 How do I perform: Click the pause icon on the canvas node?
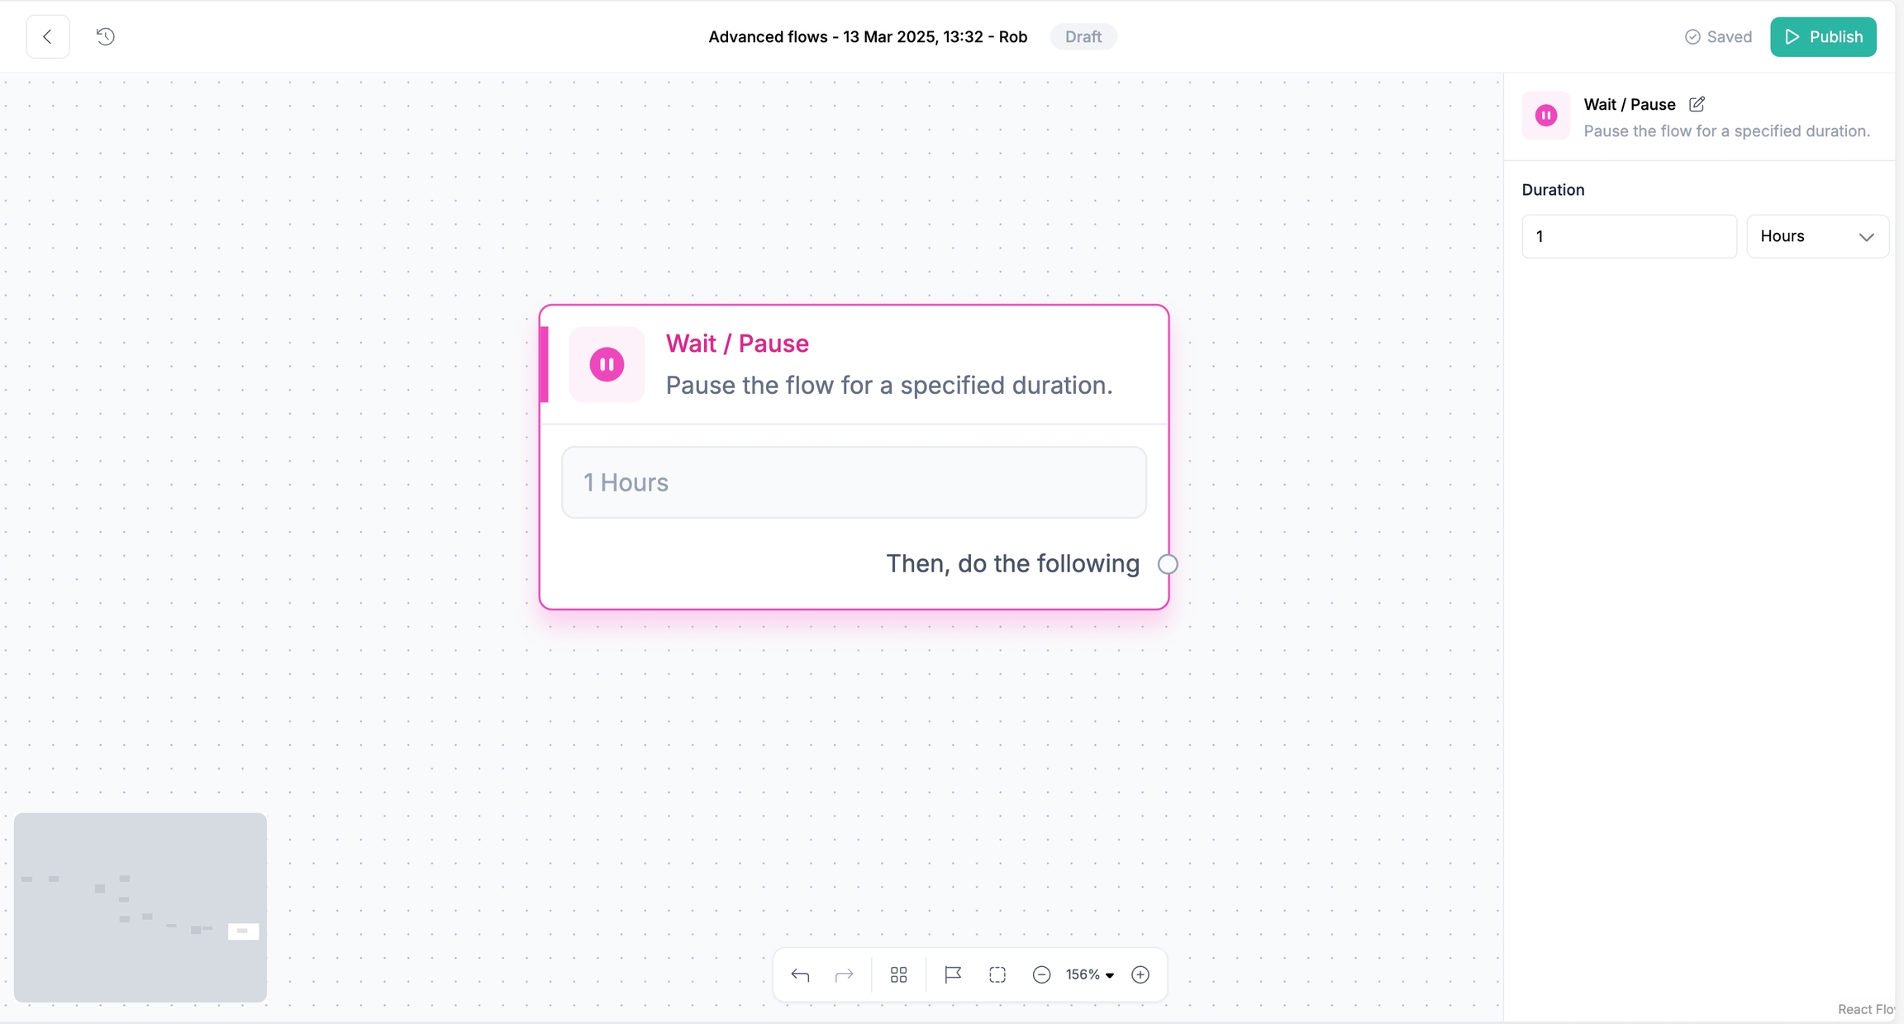point(607,364)
